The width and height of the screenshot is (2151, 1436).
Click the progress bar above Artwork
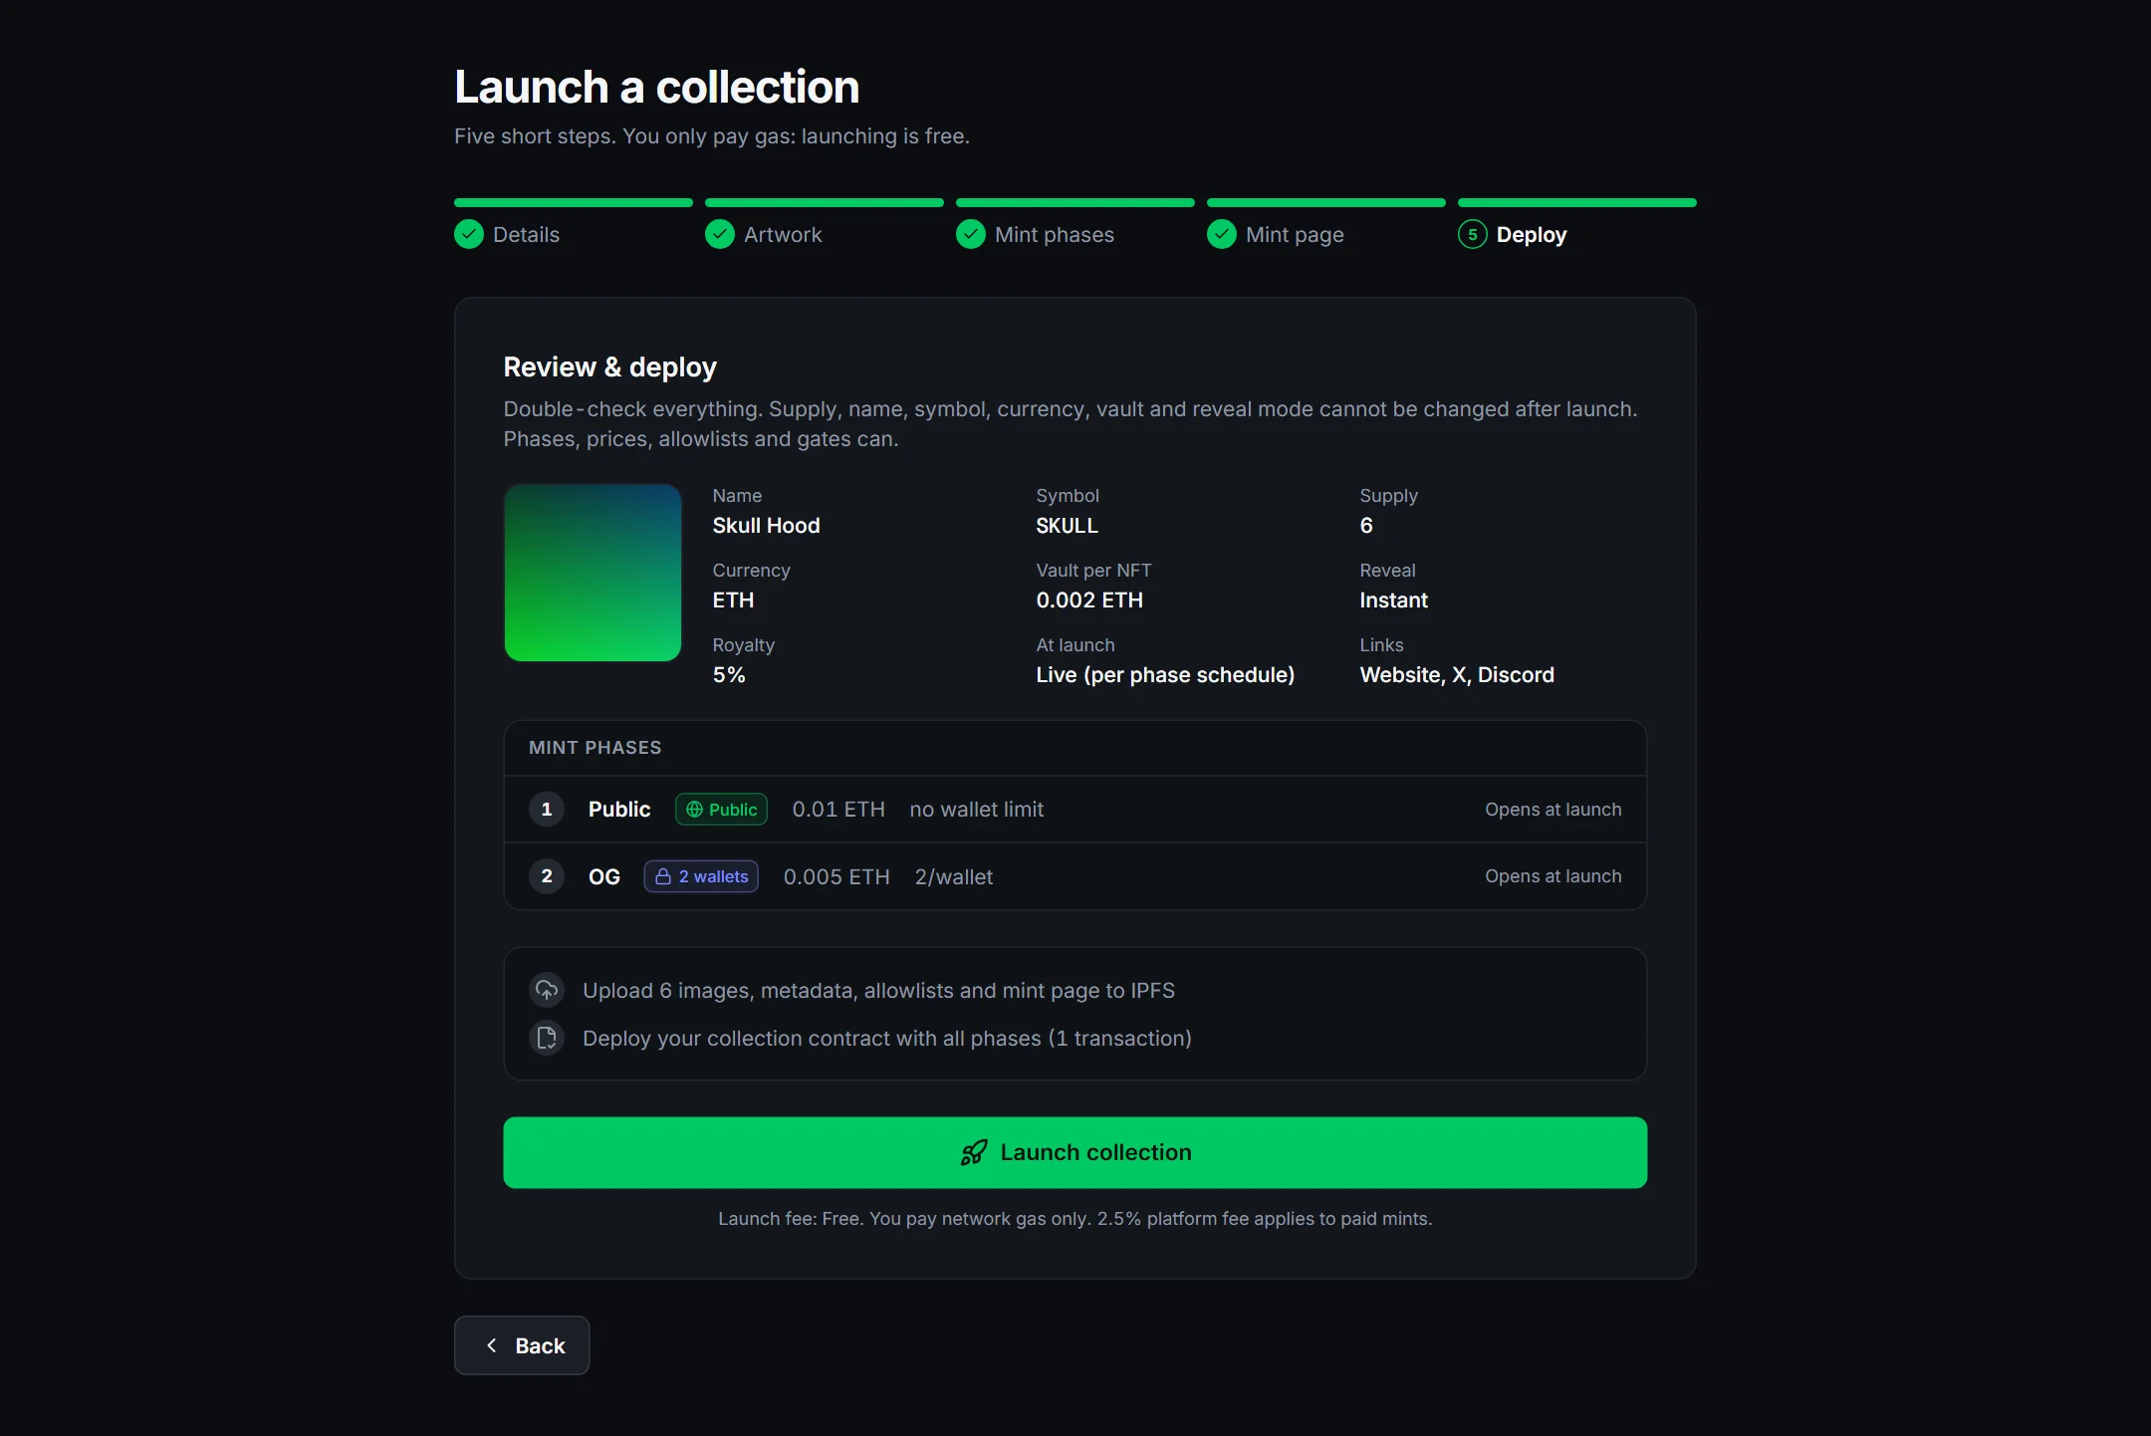pos(825,203)
